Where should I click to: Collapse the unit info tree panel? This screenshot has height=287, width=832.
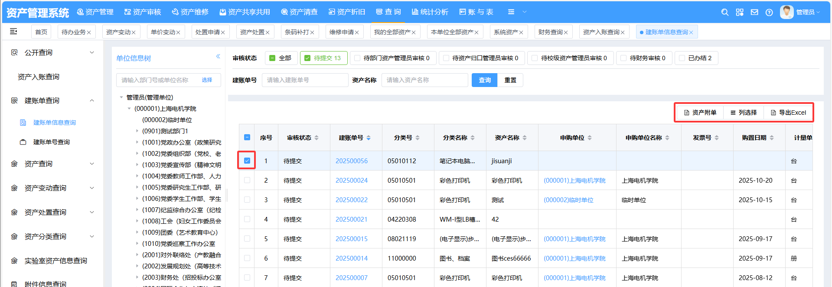pos(218,56)
